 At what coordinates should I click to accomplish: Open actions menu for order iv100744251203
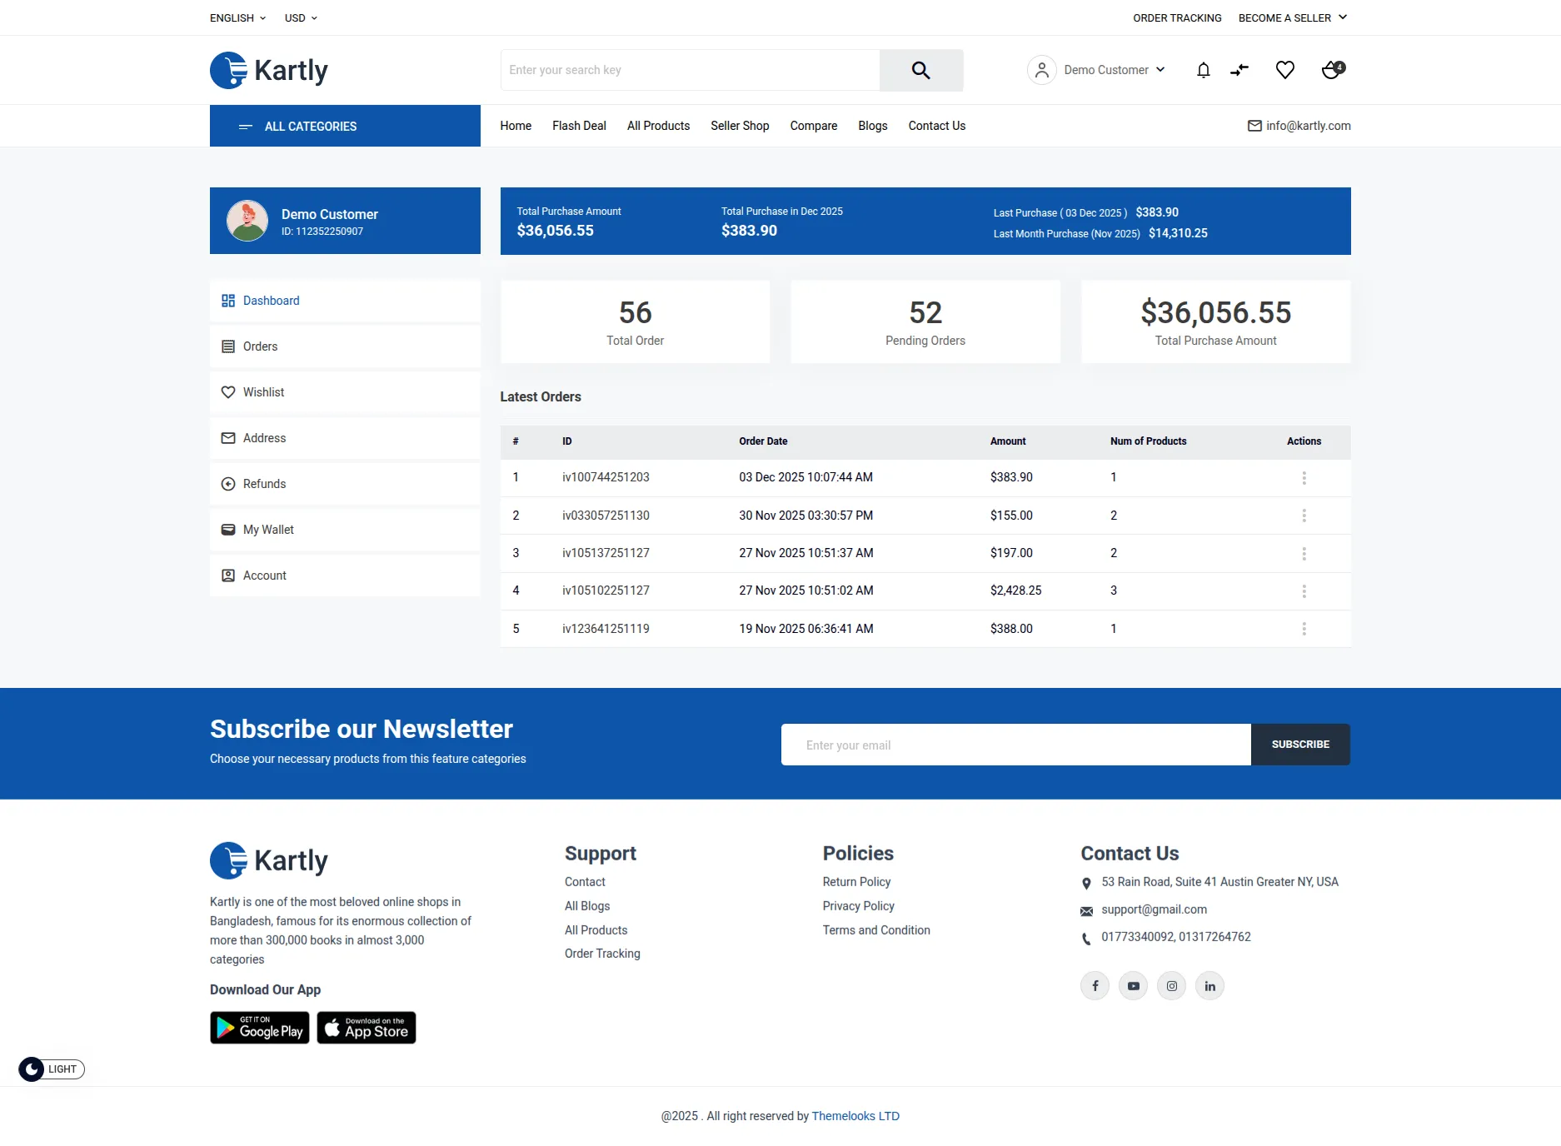coord(1304,478)
